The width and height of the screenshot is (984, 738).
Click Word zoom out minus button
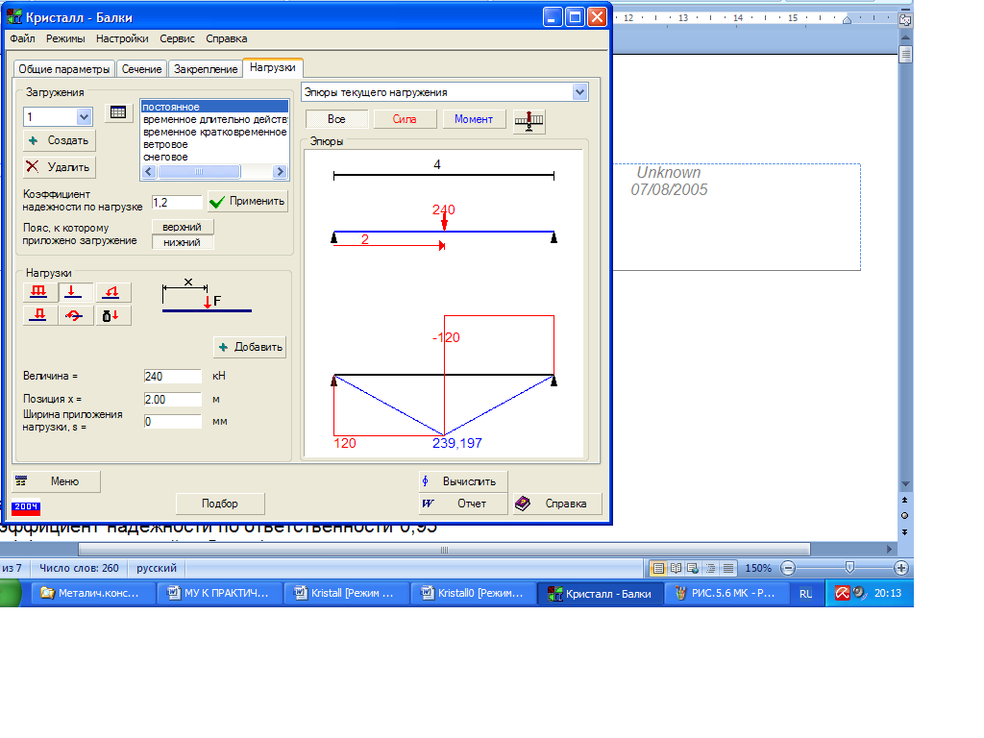tap(788, 569)
